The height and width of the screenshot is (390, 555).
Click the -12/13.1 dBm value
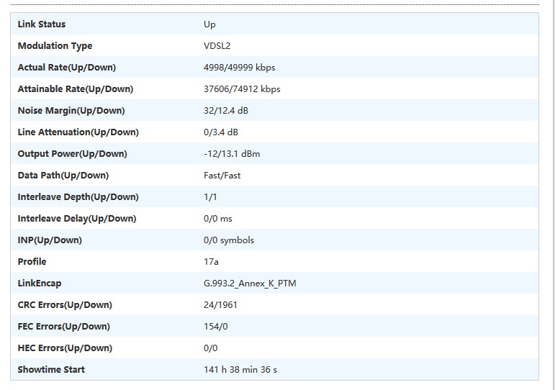[232, 153]
